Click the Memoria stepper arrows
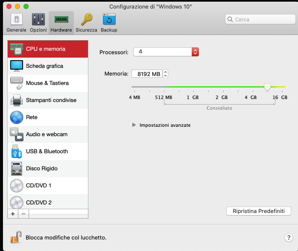The height and width of the screenshot is (251, 298). (165, 74)
